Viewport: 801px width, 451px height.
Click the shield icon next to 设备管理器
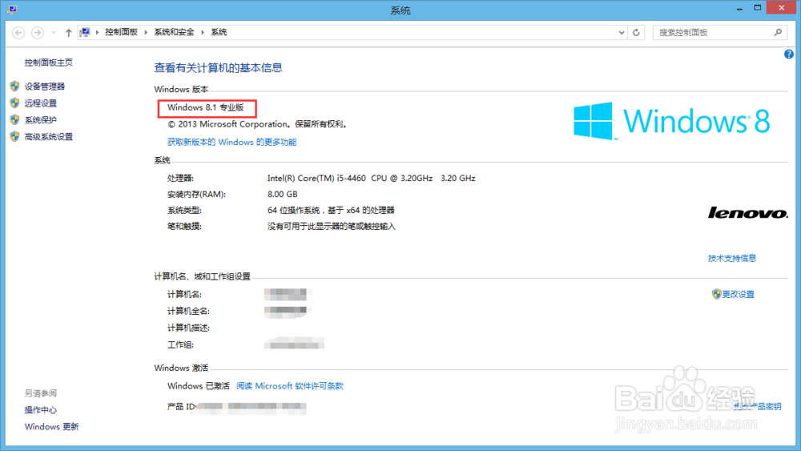(14, 87)
